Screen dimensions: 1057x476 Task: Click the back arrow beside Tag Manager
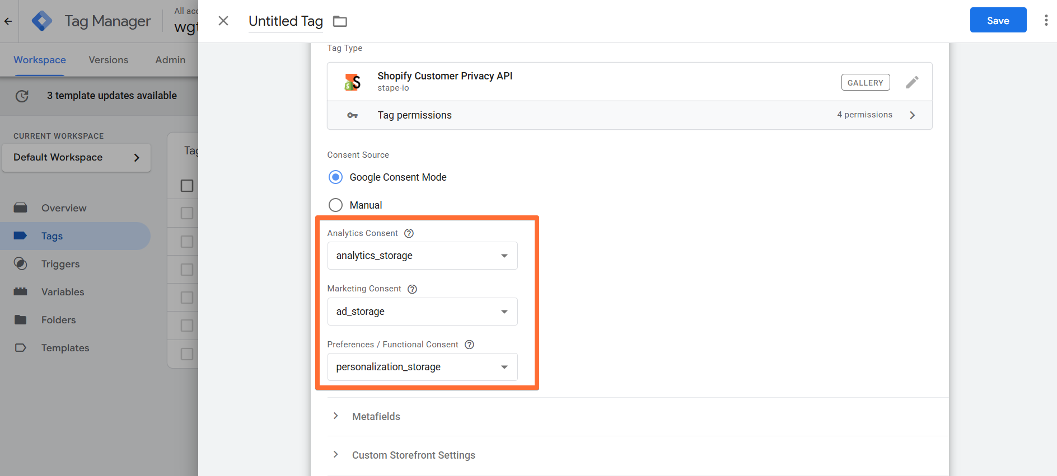[x=8, y=21]
